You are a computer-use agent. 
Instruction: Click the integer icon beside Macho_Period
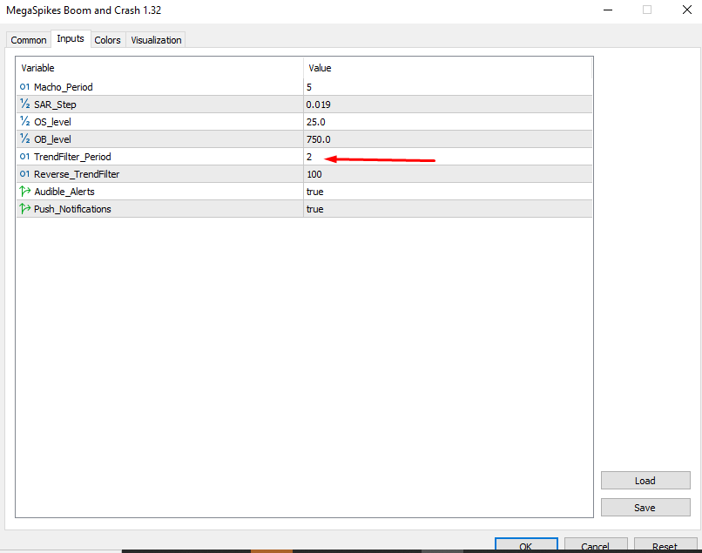24,87
